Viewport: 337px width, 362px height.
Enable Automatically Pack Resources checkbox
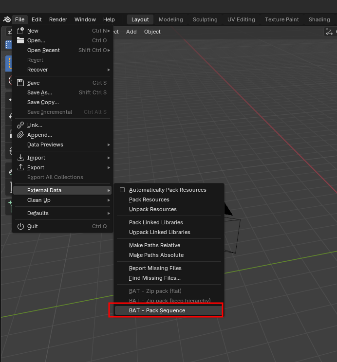[x=122, y=190]
